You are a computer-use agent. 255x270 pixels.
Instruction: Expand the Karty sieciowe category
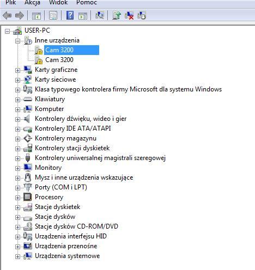[17, 80]
